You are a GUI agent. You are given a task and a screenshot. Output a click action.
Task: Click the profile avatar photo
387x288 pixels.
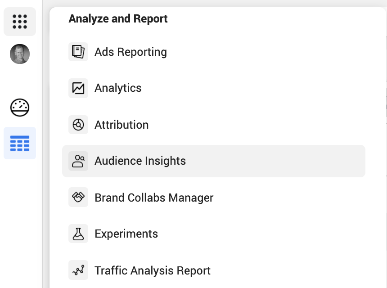pos(20,54)
